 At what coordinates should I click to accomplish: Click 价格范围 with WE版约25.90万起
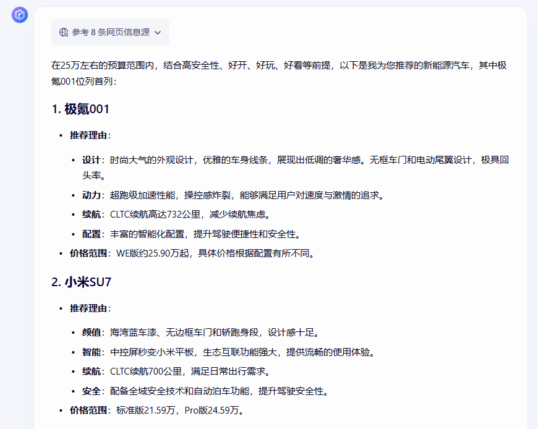coord(88,253)
